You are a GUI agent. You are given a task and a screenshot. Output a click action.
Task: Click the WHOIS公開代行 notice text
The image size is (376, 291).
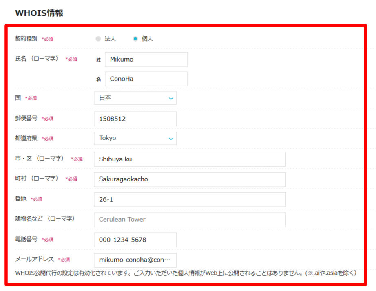pyautogui.click(x=186, y=273)
